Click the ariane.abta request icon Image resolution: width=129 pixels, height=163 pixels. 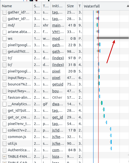point(5,32)
